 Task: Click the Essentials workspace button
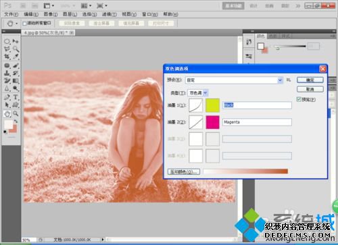pos(233,6)
